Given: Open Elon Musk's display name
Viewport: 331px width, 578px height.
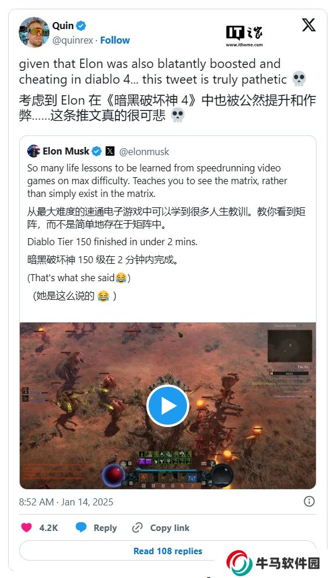Looking at the screenshot, I should click(x=66, y=151).
